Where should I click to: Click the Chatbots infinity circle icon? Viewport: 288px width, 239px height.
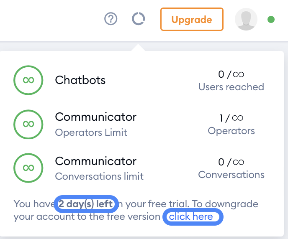(28, 80)
